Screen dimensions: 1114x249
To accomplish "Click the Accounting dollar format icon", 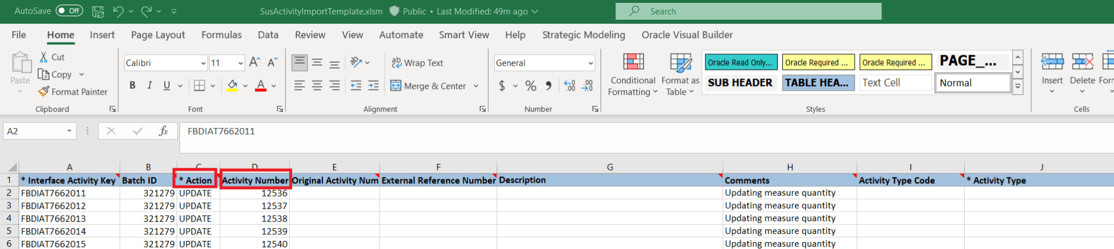I will 502,86.
